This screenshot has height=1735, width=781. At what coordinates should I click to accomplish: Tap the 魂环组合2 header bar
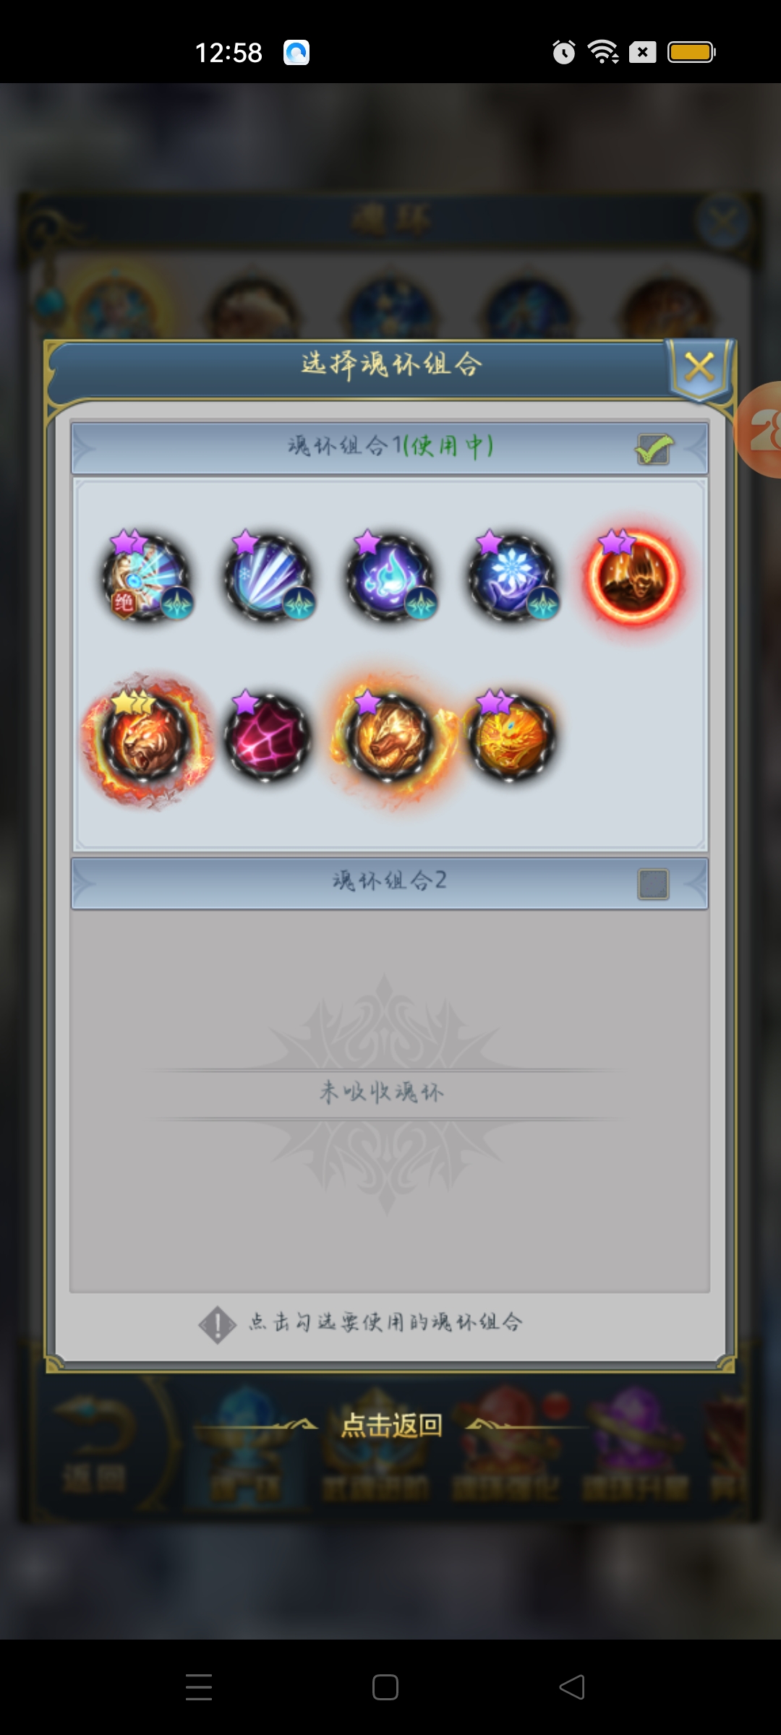[390, 883]
